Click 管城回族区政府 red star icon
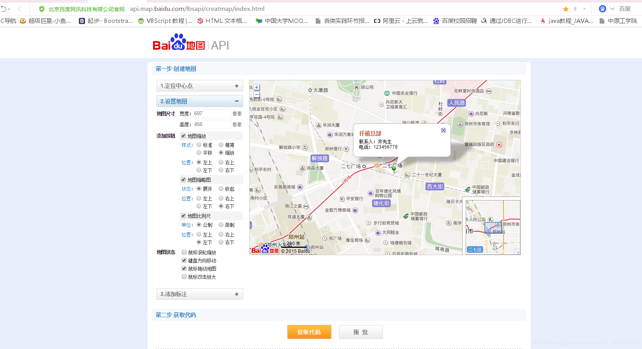 pyautogui.click(x=499, y=145)
